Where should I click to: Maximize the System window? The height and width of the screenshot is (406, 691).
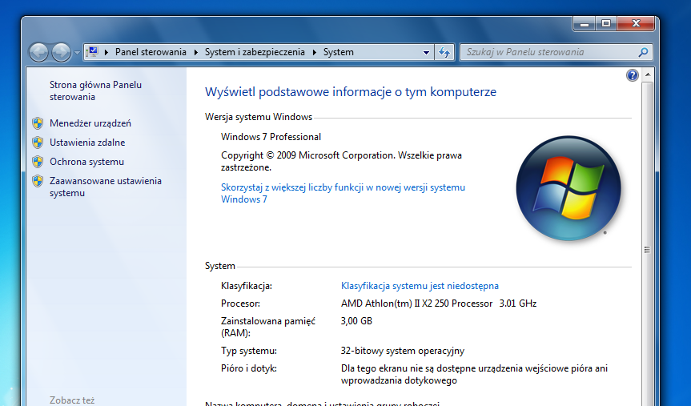click(x=606, y=24)
